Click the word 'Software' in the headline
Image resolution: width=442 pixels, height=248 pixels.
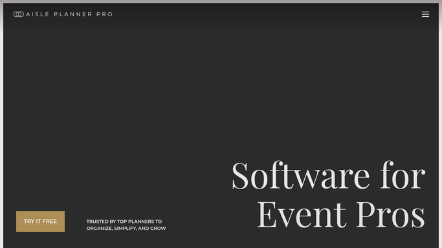click(x=300, y=176)
